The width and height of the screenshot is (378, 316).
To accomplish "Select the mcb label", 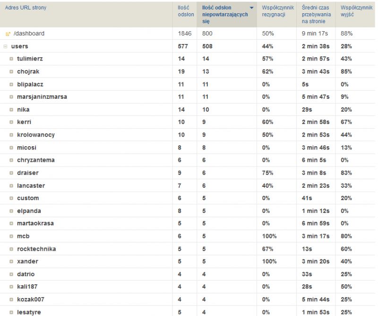I will [23, 237].
